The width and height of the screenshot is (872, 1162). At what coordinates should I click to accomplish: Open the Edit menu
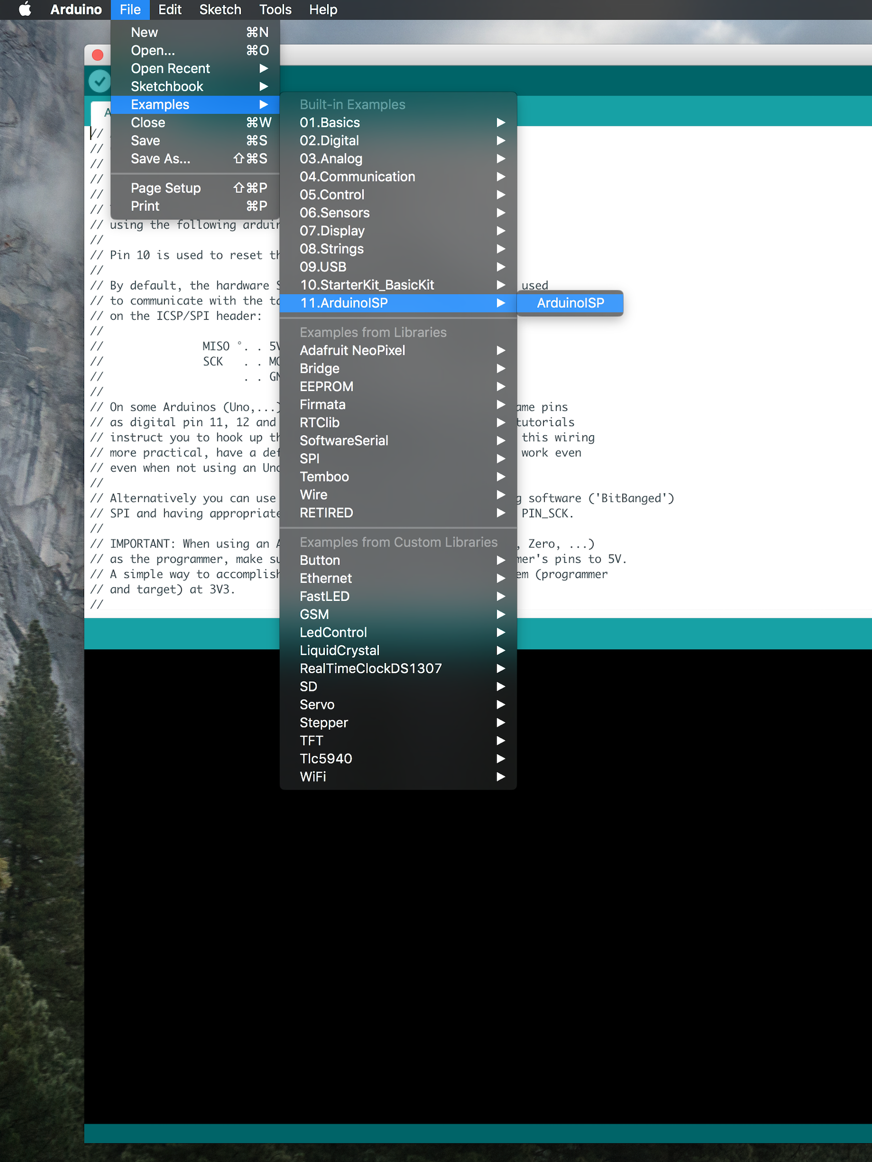coord(169,9)
